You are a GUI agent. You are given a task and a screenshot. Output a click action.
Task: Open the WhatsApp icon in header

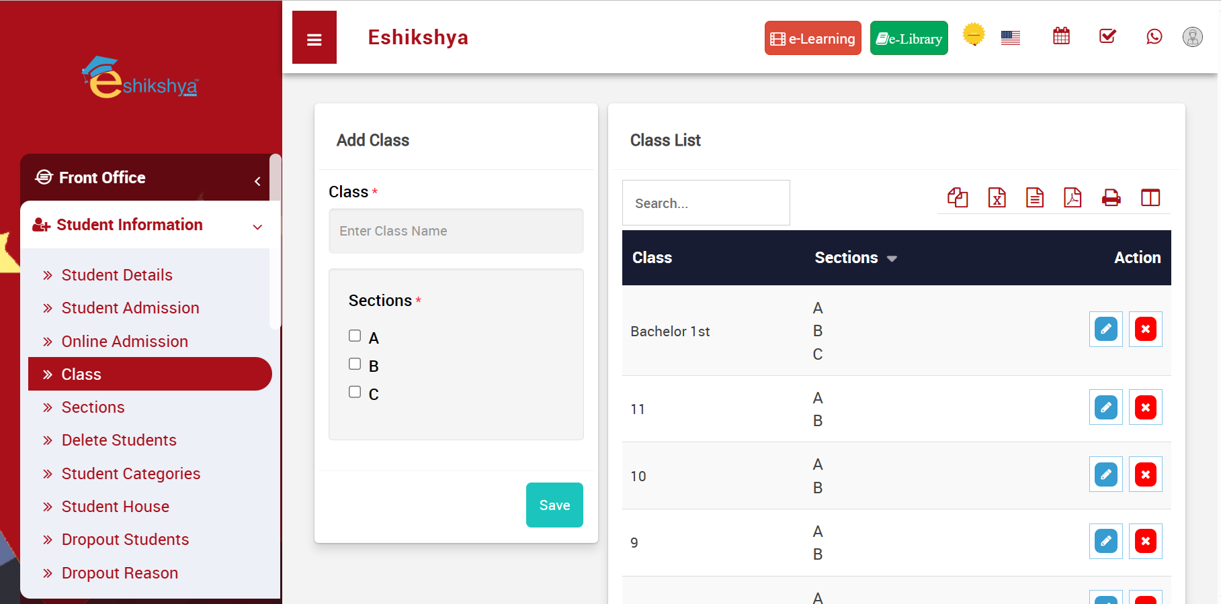click(1154, 36)
